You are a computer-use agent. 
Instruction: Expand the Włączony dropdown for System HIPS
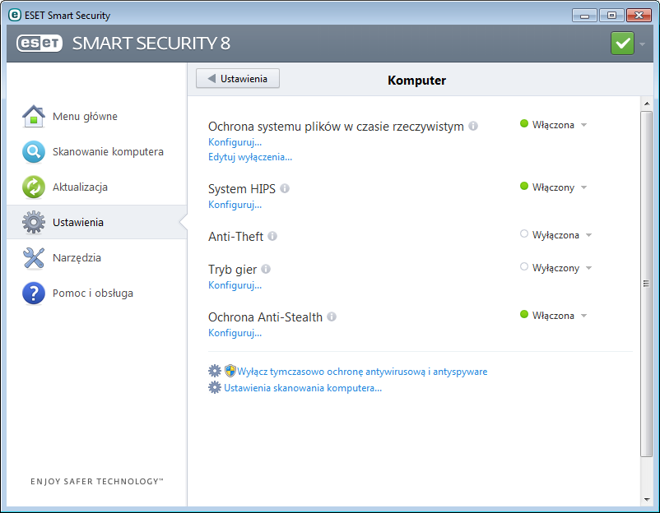click(583, 187)
